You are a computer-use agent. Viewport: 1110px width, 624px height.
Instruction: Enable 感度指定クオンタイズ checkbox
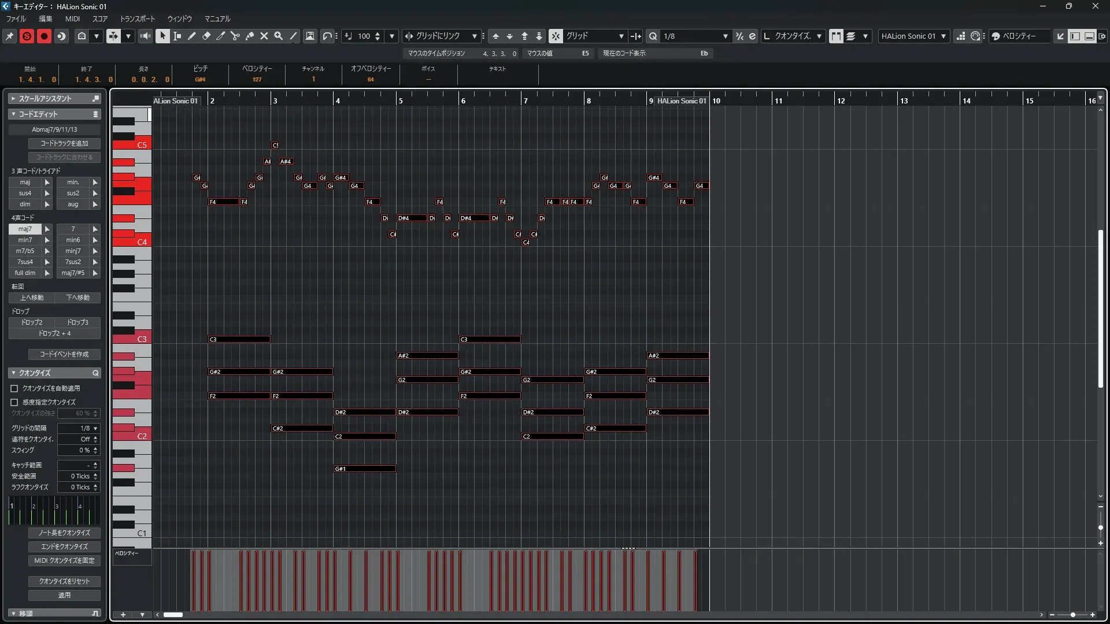14,402
